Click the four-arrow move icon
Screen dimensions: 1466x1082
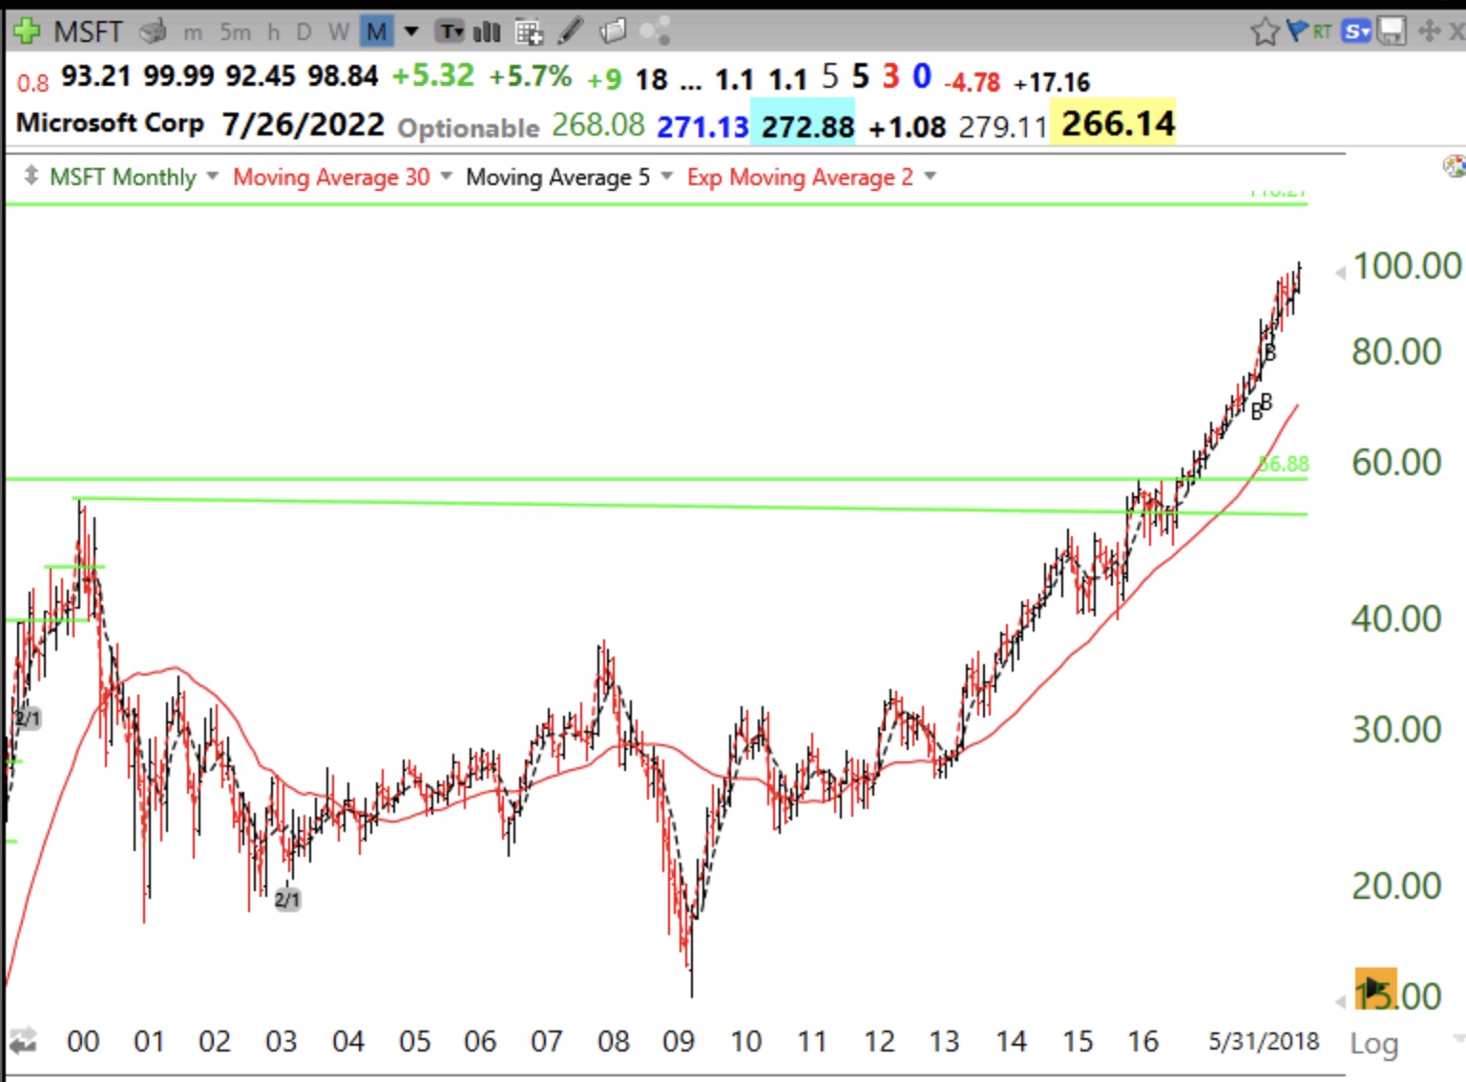[1430, 31]
